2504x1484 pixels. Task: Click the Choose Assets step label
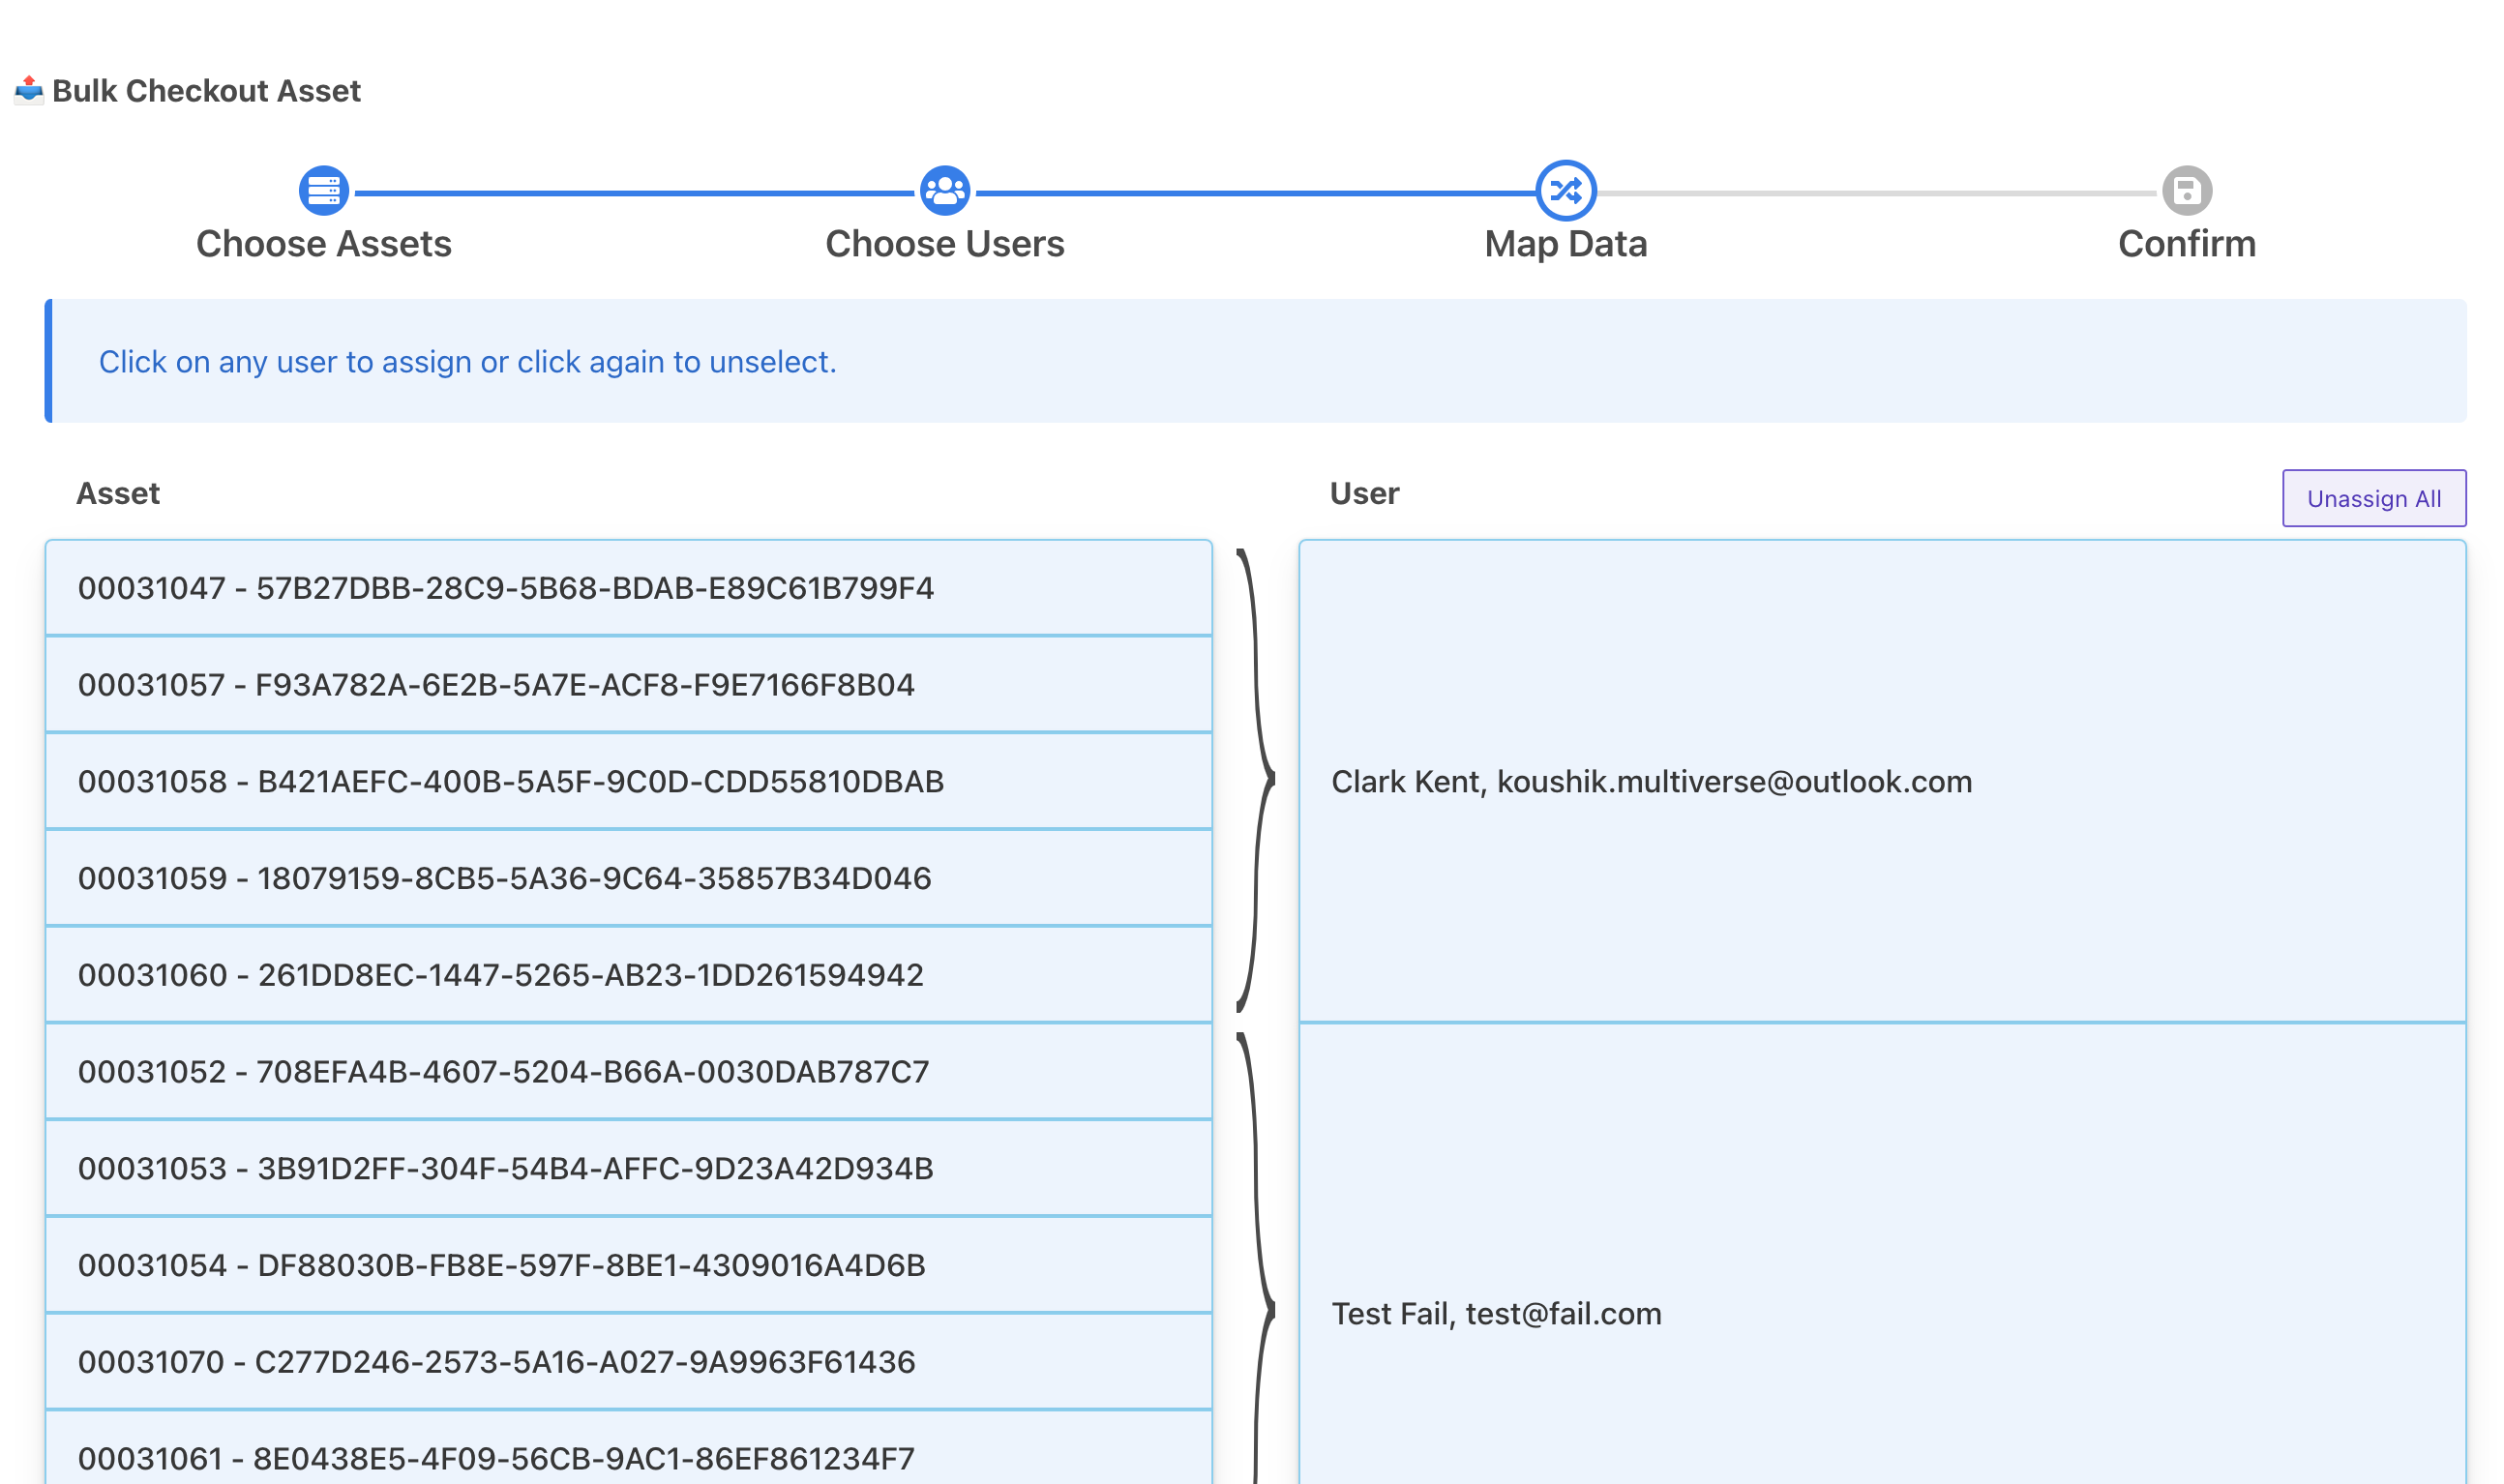pyautogui.click(x=323, y=244)
